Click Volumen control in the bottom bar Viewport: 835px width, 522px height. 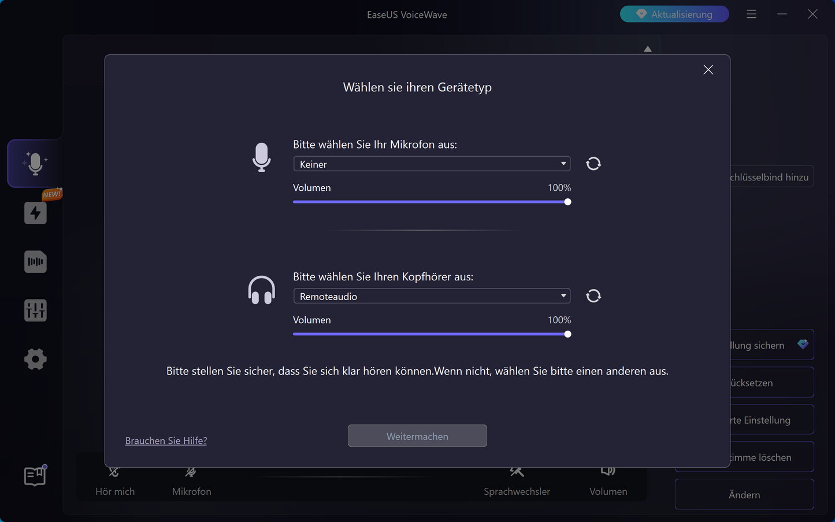(x=608, y=482)
